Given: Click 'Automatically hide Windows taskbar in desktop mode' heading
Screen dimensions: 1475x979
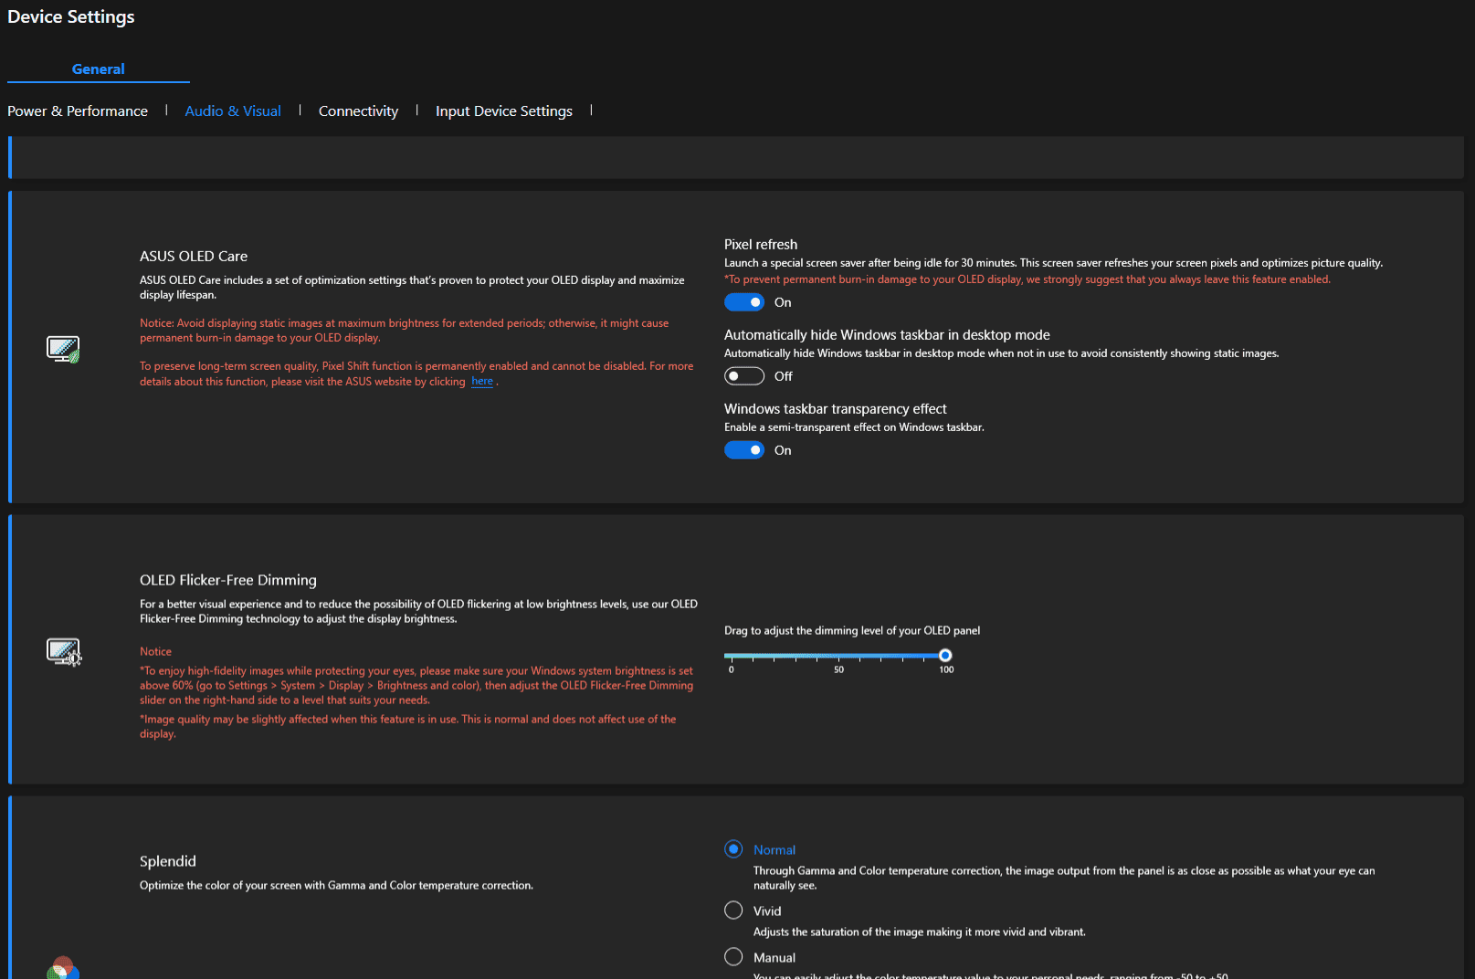Looking at the screenshot, I should (x=887, y=335).
